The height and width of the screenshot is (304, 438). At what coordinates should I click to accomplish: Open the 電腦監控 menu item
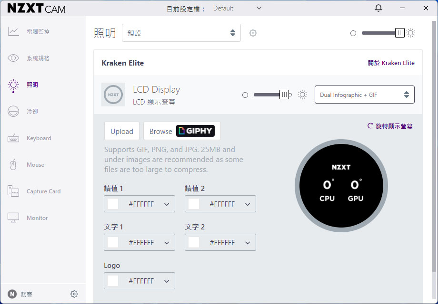(38, 31)
